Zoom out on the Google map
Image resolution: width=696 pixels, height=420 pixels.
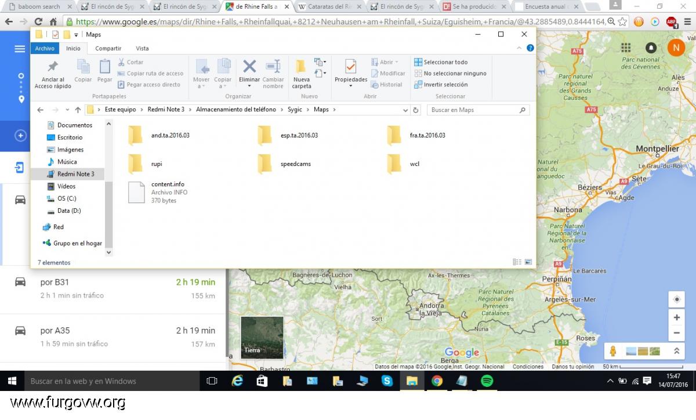coord(676,333)
